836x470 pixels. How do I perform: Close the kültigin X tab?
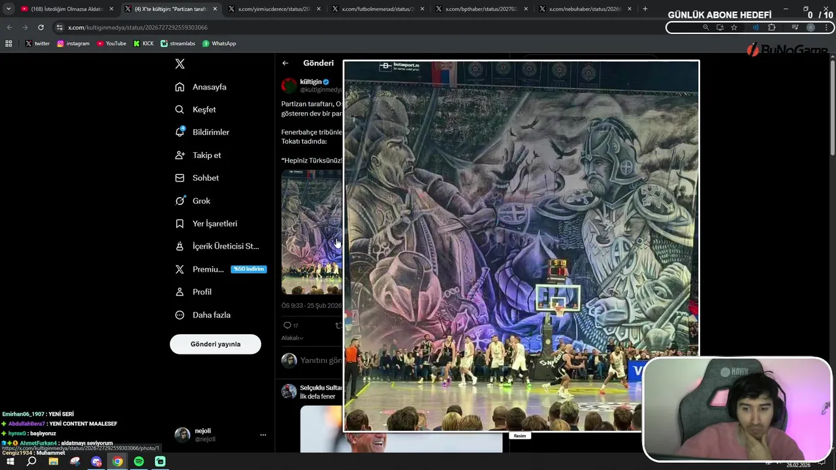(x=215, y=9)
